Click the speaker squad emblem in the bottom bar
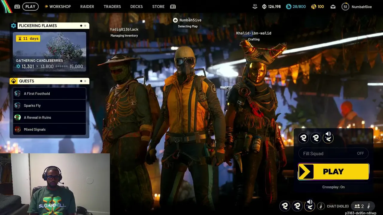 pyautogui.click(x=309, y=206)
